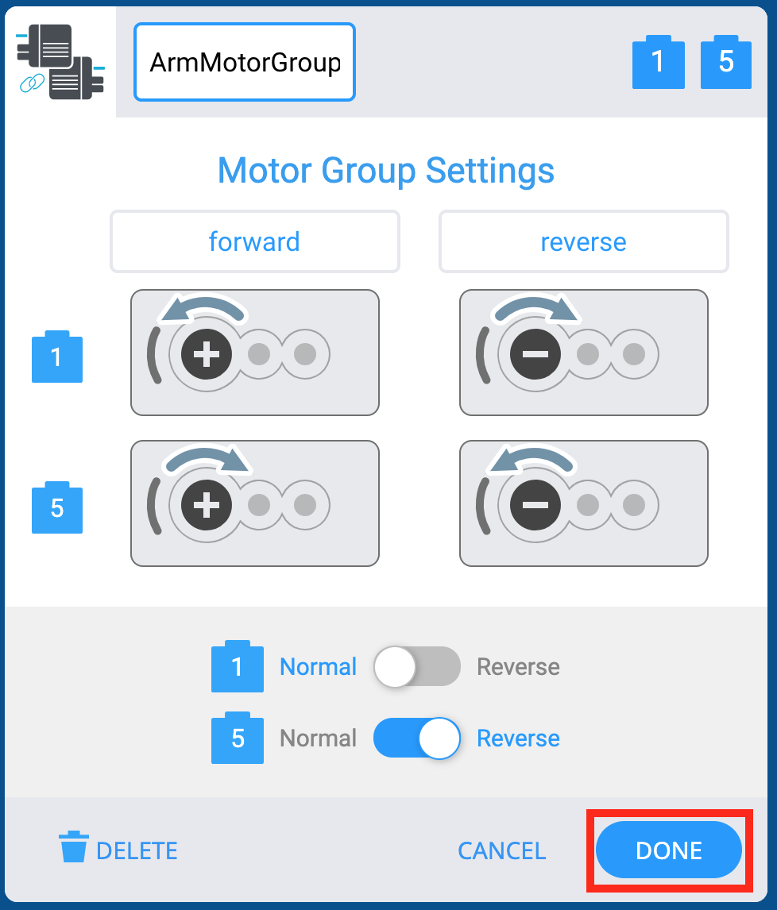
Task: Expand the motor 1 reverse diagram options
Action: [x=583, y=353]
